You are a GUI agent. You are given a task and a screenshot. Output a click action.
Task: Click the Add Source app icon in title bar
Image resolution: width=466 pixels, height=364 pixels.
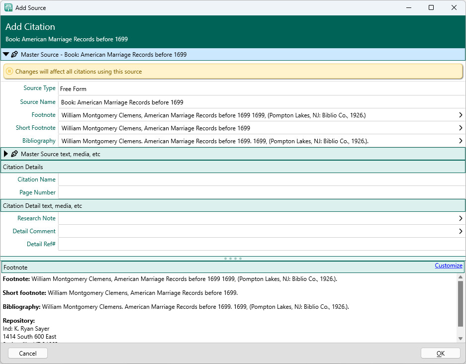8,7
